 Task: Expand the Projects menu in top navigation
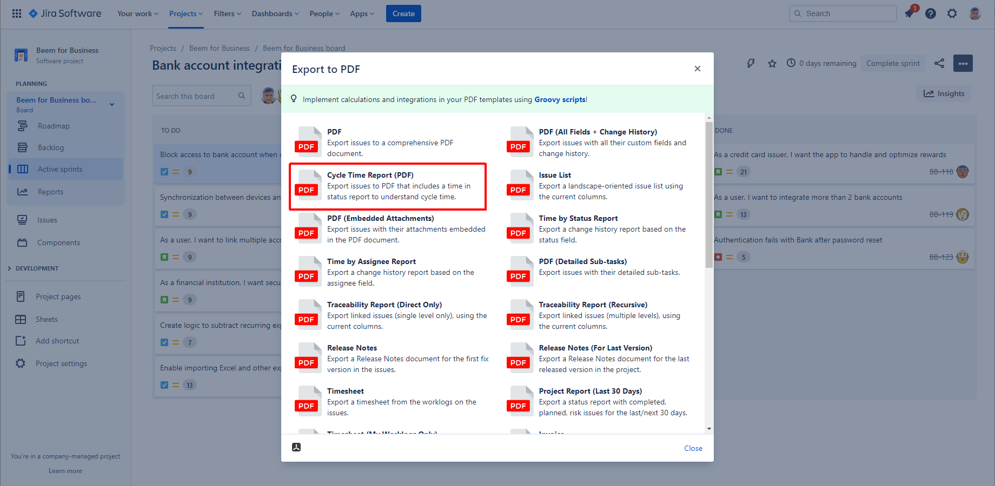click(185, 13)
